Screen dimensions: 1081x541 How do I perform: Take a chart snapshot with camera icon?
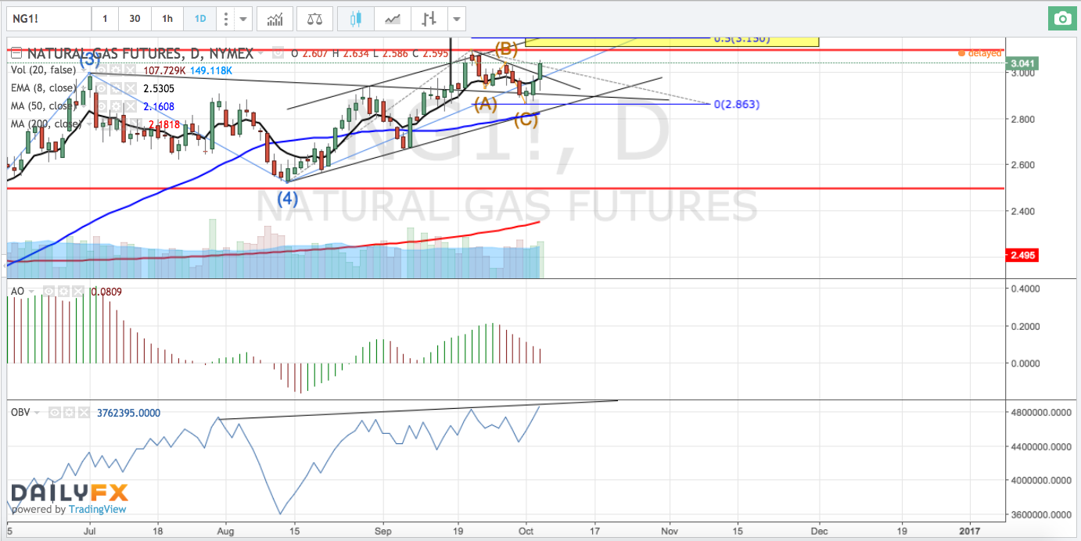(1062, 18)
